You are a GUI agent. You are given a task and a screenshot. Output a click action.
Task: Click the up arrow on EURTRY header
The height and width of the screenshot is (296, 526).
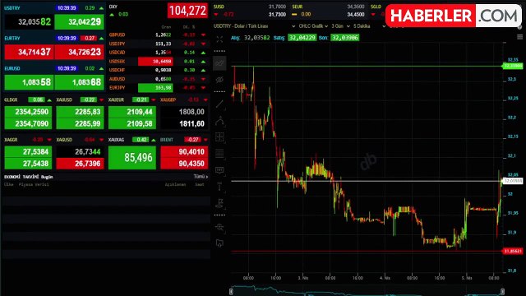click(101, 39)
